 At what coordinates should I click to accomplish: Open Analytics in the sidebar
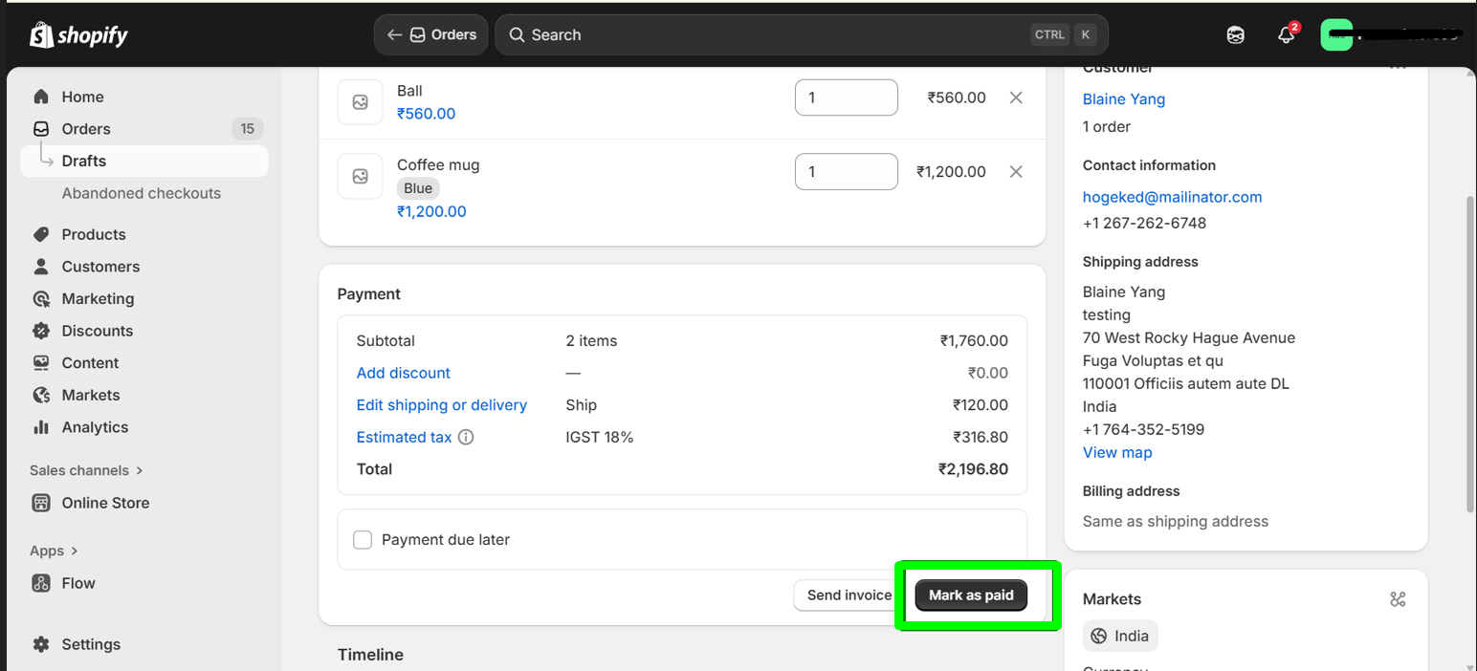(95, 427)
